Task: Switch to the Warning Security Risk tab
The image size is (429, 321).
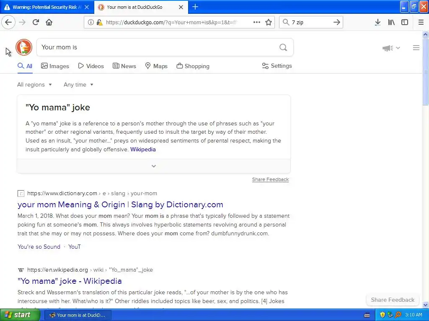Action: click(47, 7)
